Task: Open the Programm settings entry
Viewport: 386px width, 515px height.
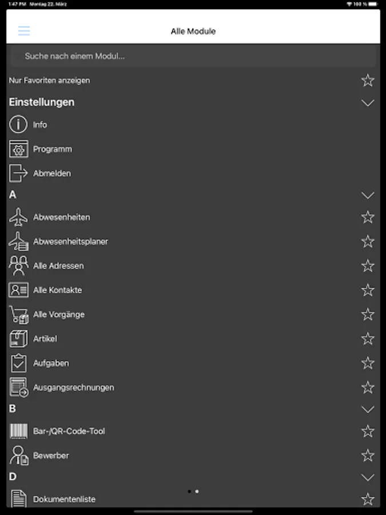Action: (52, 149)
